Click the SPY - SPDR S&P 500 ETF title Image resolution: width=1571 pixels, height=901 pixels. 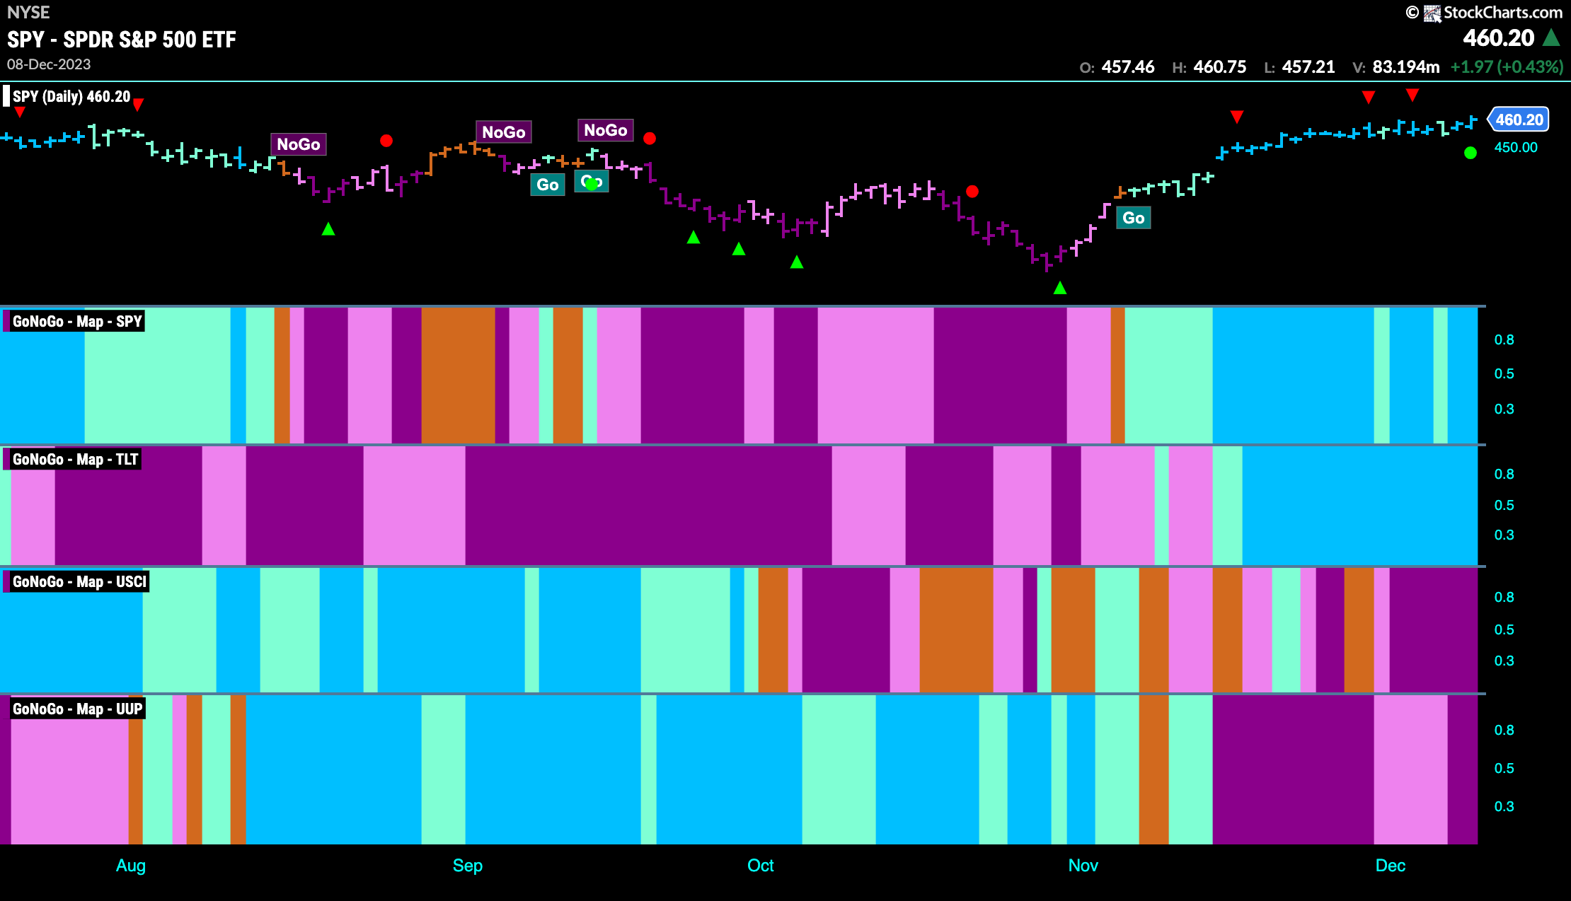[x=122, y=40]
